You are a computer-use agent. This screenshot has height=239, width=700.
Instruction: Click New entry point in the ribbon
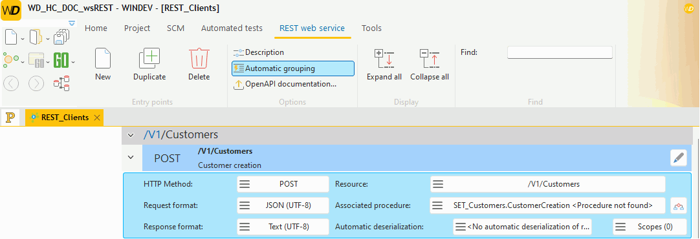(x=103, y=65)
